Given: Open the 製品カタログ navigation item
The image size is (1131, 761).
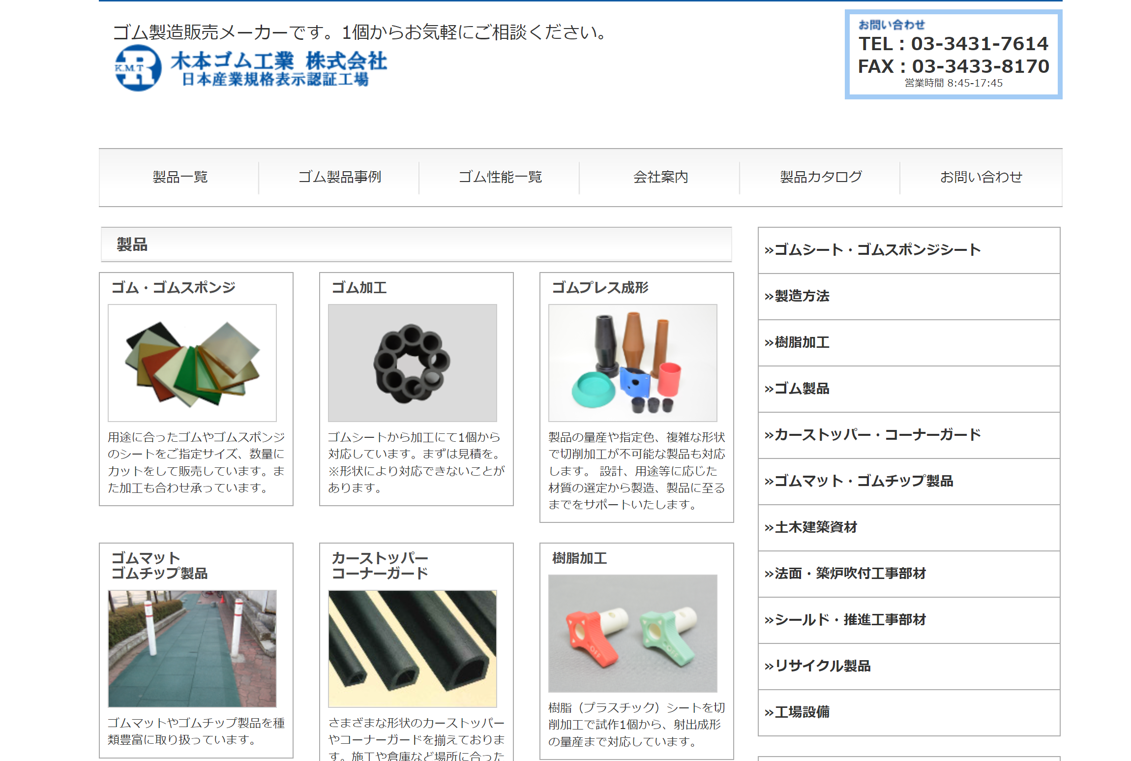Looking at the screenshot, I should pyautogui.click(x=821, y=177).
